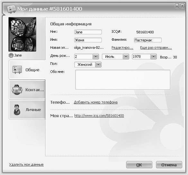The width and height of the screenshot is (188, 175).
Task: Switch to the Личные tab
Action: pos(27,109)
